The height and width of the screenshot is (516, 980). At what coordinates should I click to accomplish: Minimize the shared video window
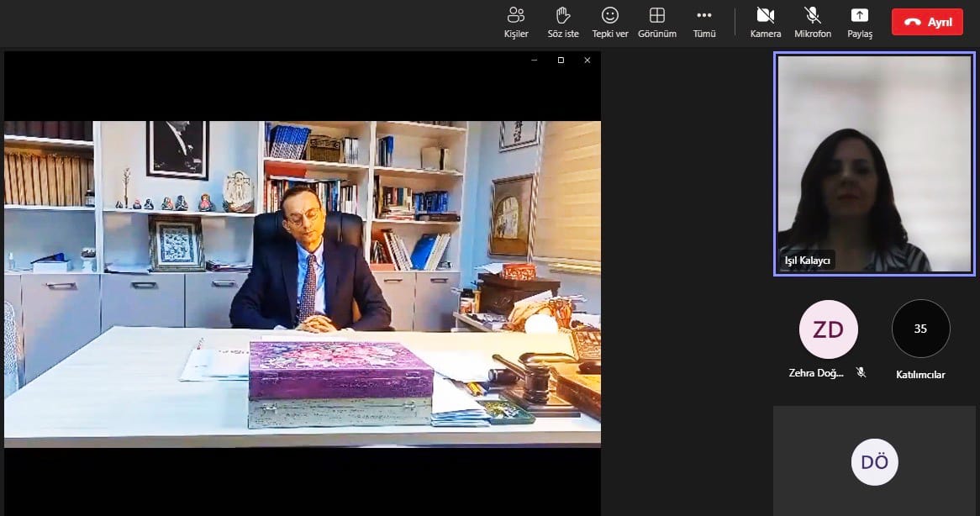click(535, 61)
